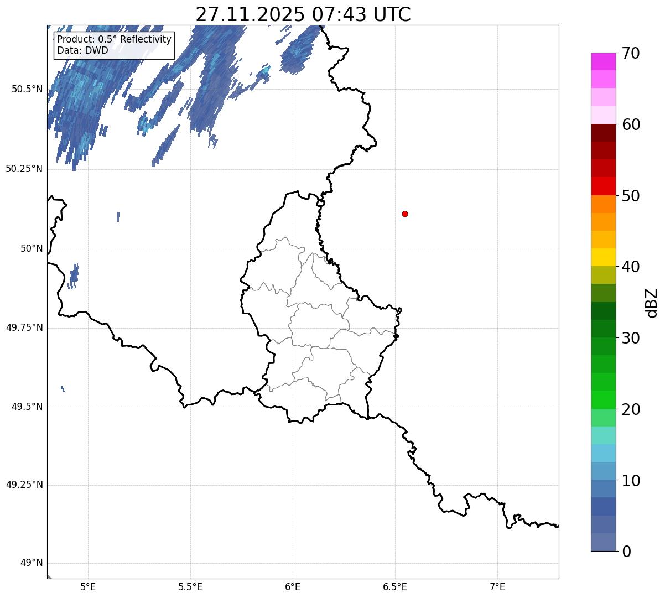Select the slate-blue swatch just above 0 dBZ
Image resolution: width=665 pixels, height=598 pixels.
604,542
